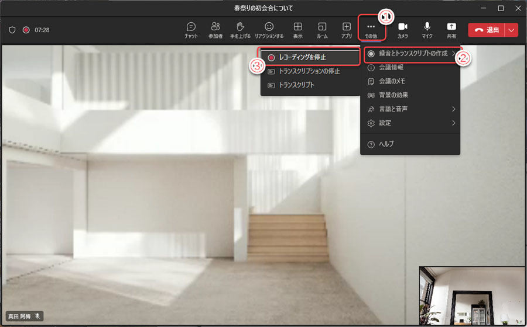This screenshot has width=527, height=327.
Task: Open 会議のメモ
Action: point(410,81)
